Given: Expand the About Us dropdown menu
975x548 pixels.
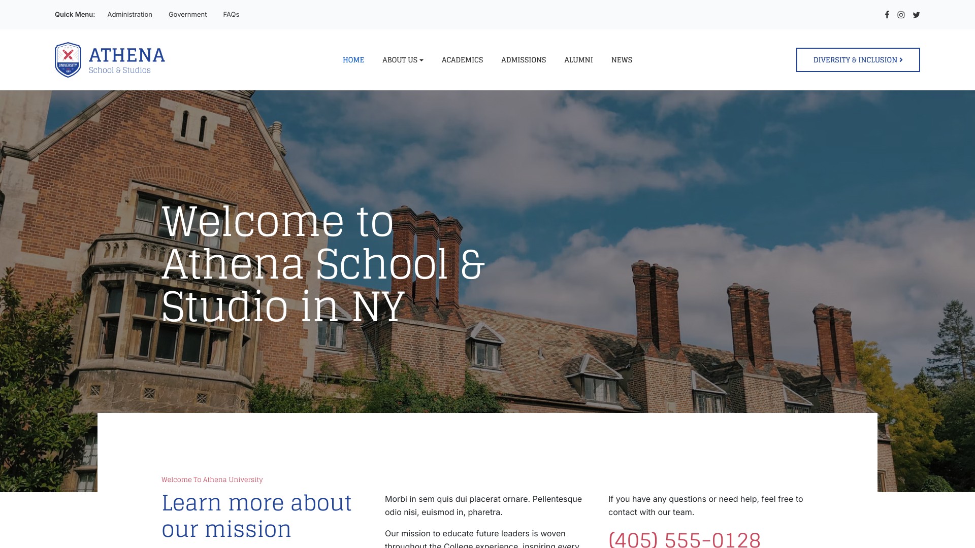Looking at the screenshot, I should [x=403, y=60].
